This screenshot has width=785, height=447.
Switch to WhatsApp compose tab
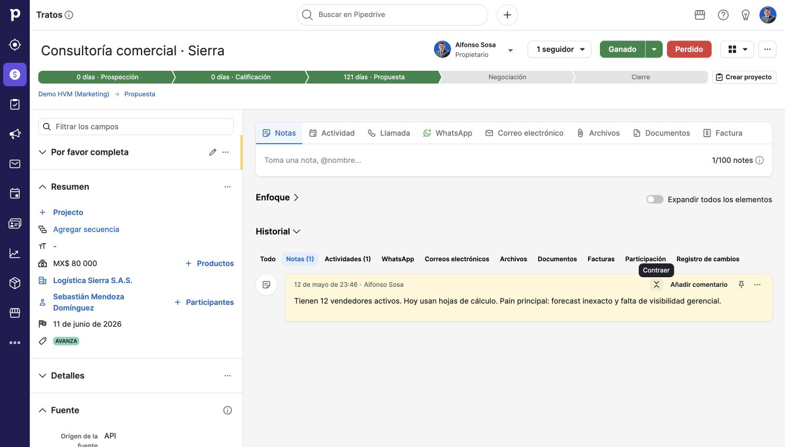click(448, 133)
